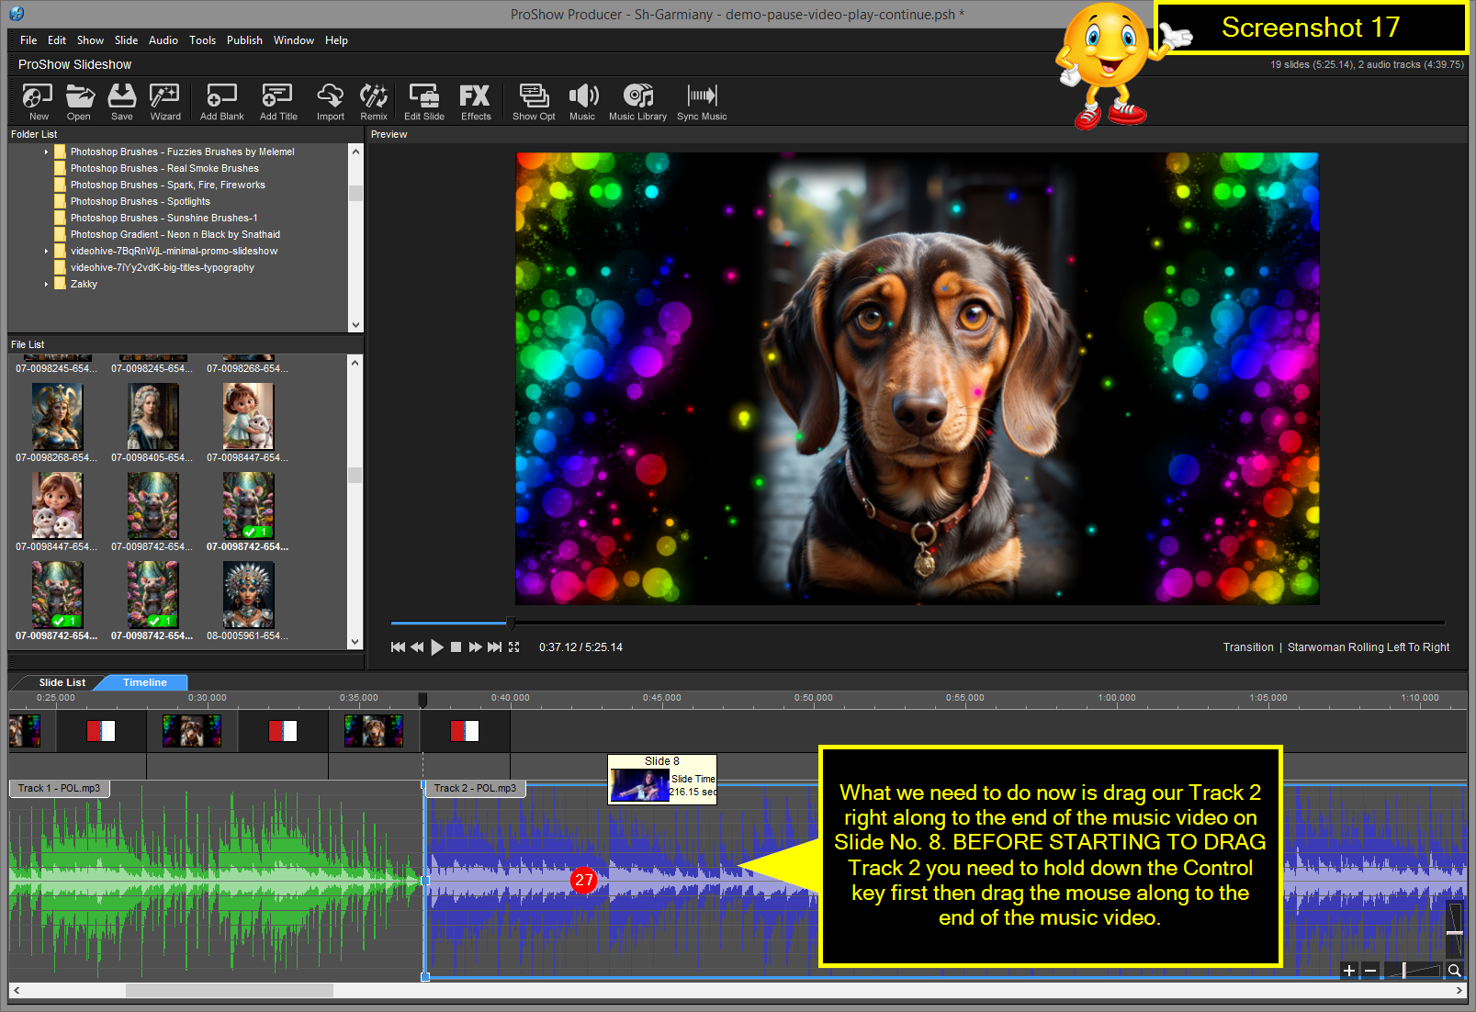
Task: Add a title slide
Action: click(278, 101)
